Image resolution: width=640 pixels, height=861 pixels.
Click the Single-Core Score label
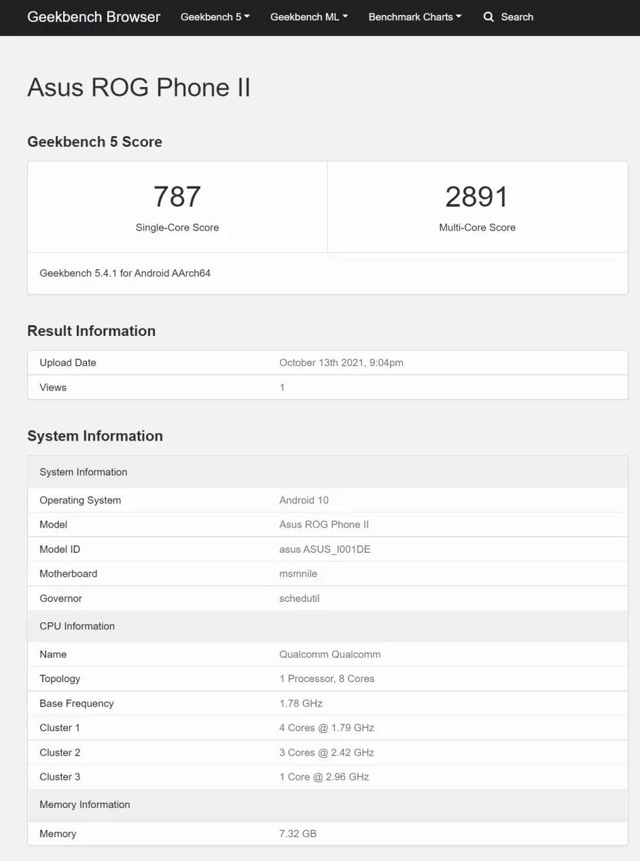[177, 228]
